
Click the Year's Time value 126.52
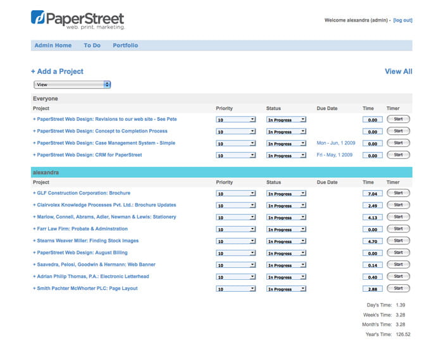[x=403, y=334]
